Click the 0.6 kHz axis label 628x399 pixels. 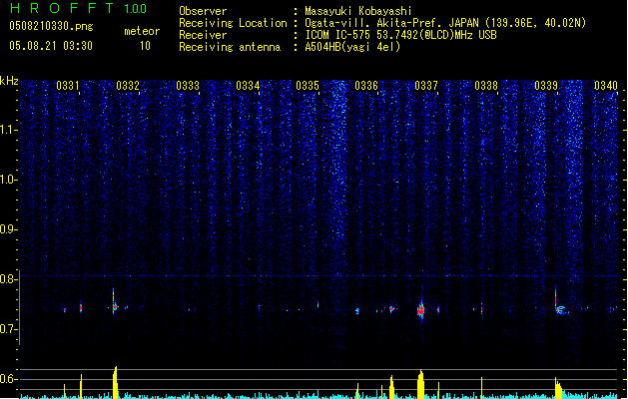coord(8,379)
